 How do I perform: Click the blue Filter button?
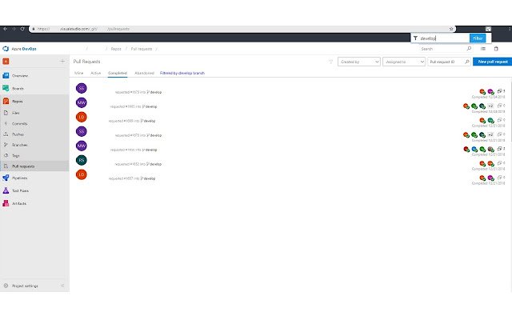click(x=478, y=38)
